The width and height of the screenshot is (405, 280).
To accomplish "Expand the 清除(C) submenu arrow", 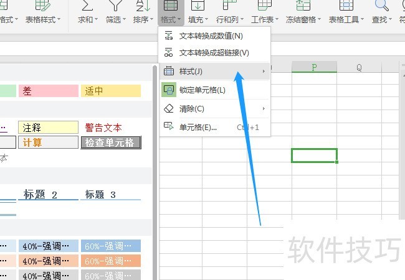I will click(x=264, y=108).
